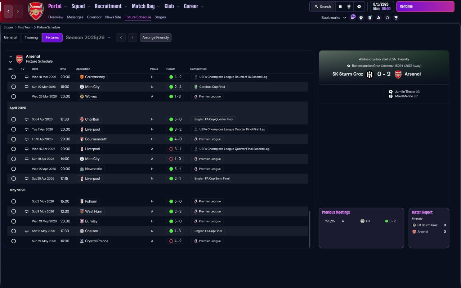Click the Arsenal club badge in header
This screenshot has width=461, height=288.
(x=36, y=11)
